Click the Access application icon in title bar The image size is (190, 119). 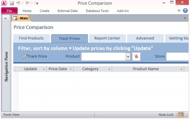click(4, 3)
